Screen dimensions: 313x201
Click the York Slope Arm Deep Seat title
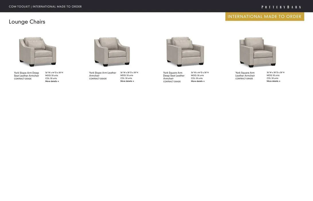pyautogui.click(x=26, y=74)
